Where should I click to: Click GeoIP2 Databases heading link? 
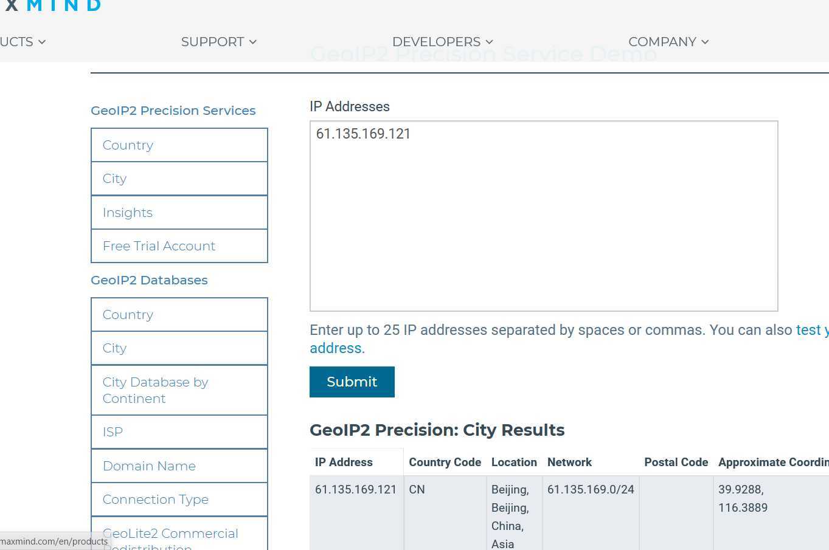149,280
